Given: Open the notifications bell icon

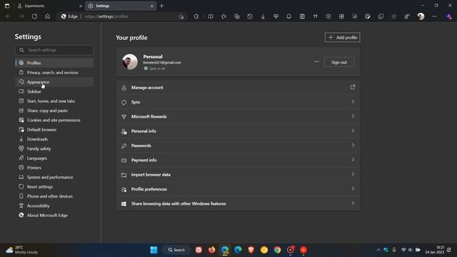Looking at the screenshot, I should (x=288, y=16).
